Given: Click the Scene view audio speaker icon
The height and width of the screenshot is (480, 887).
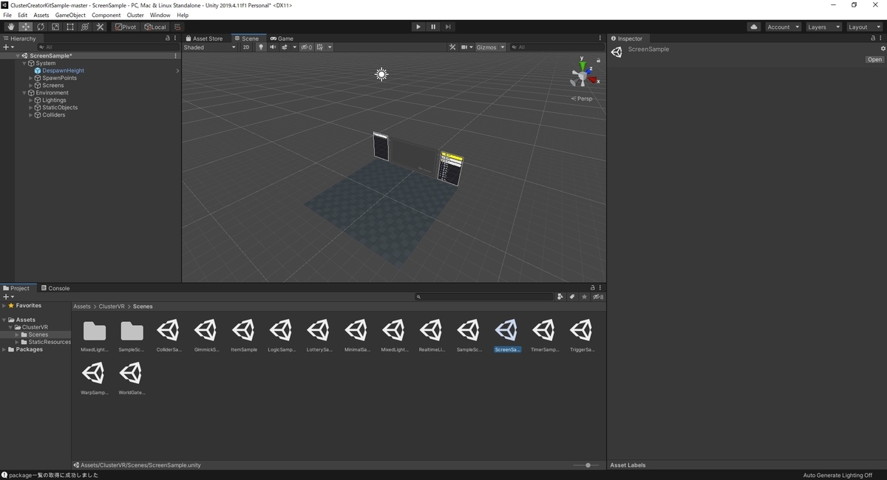Looking at the screenshot, I should [x=273, y=47].
